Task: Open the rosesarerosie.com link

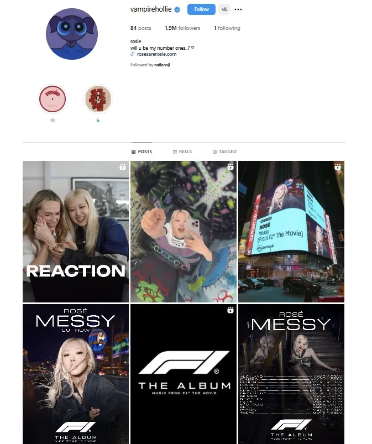Action: click(156, 54)
